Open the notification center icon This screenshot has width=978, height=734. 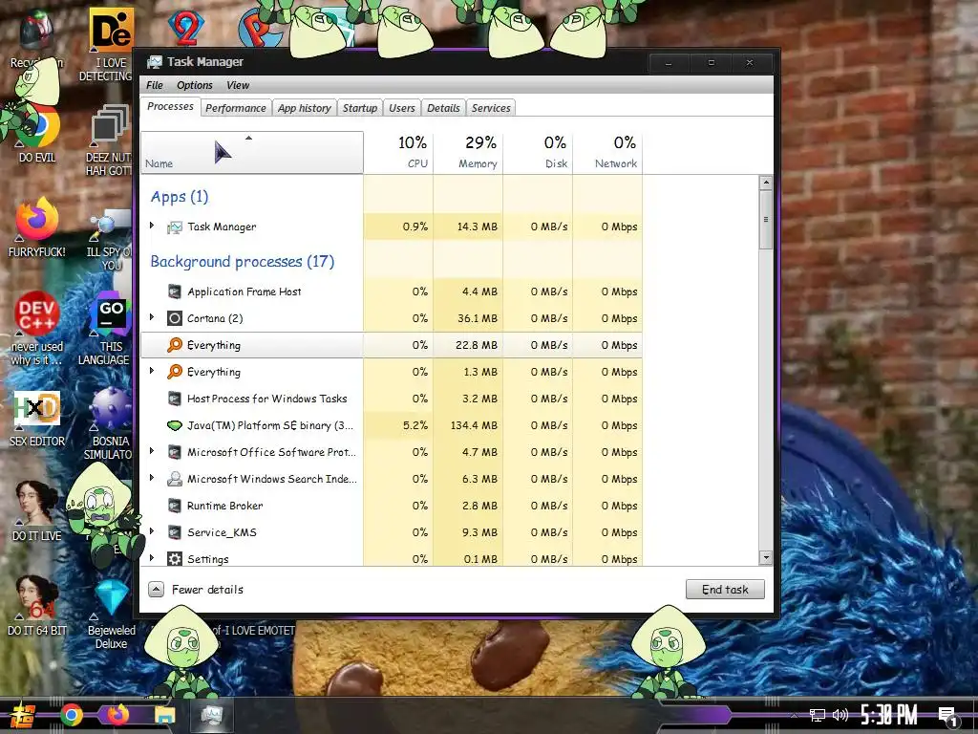coord(947,717)
